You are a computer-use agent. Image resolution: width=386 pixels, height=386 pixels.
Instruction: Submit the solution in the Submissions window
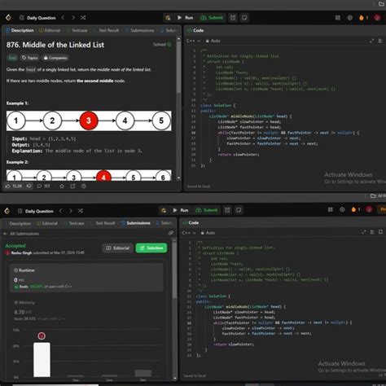point(207,210)
